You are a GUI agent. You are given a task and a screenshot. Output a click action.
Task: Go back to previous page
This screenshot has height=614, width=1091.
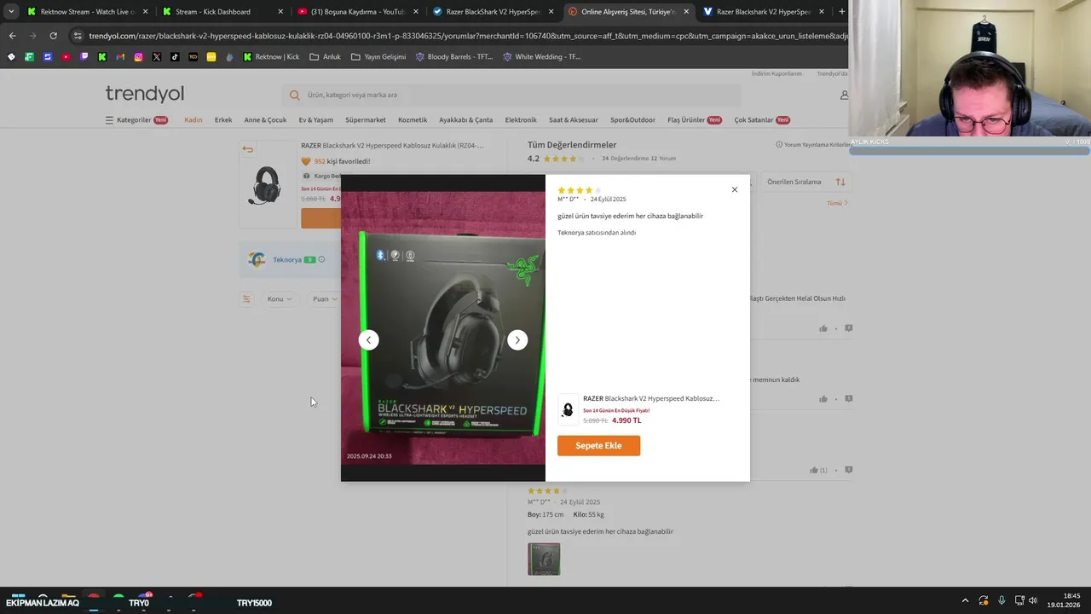click(12, 36)
